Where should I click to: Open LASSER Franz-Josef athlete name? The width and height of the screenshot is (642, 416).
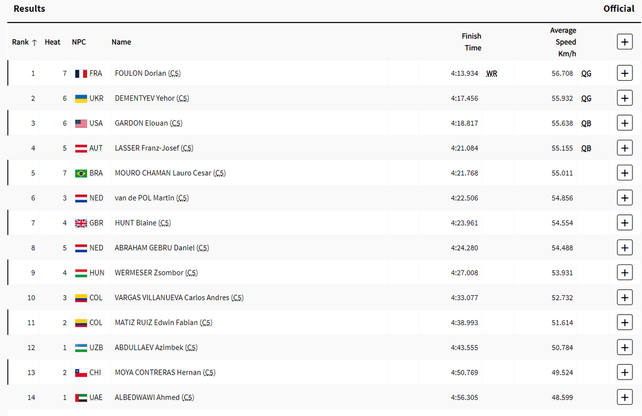click(x=147, y=148)
